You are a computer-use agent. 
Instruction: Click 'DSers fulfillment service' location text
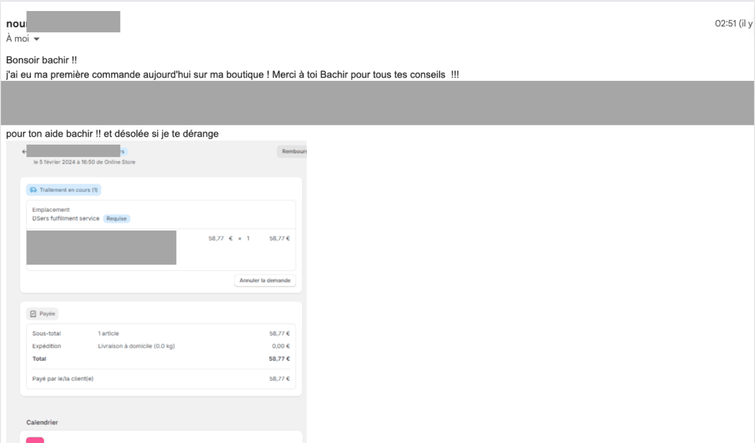click(66, 219)
